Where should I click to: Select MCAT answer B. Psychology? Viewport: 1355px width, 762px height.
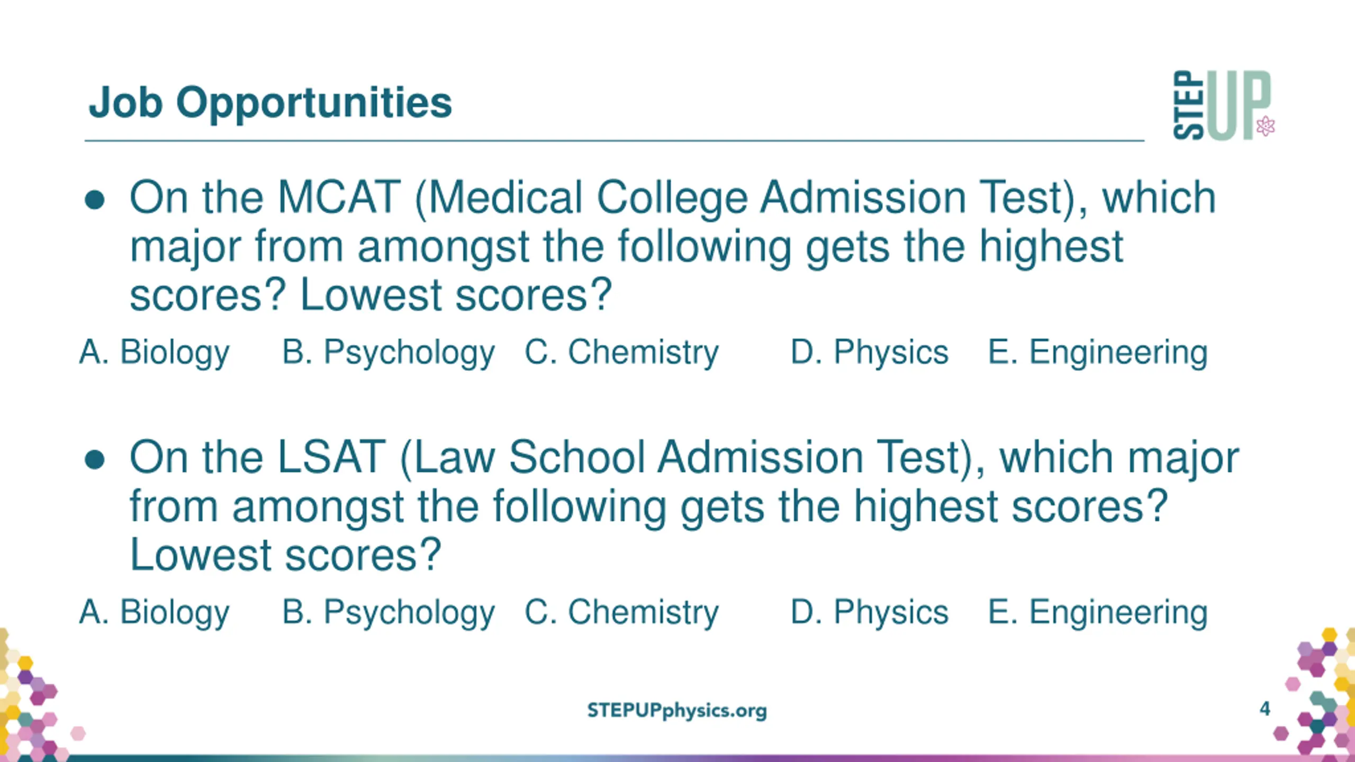389,352
